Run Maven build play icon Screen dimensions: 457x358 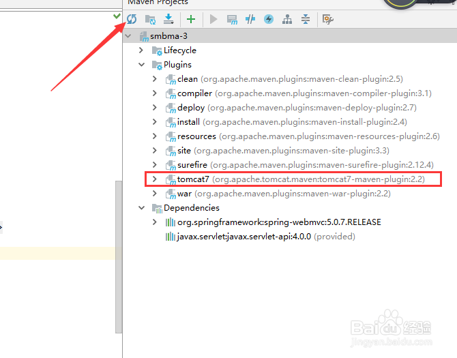click(x=213, y=19)
